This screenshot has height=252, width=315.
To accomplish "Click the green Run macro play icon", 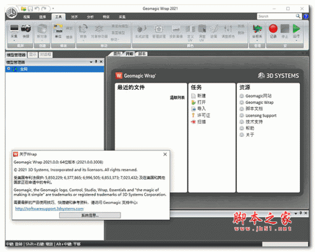I will [x=296, y=28].
